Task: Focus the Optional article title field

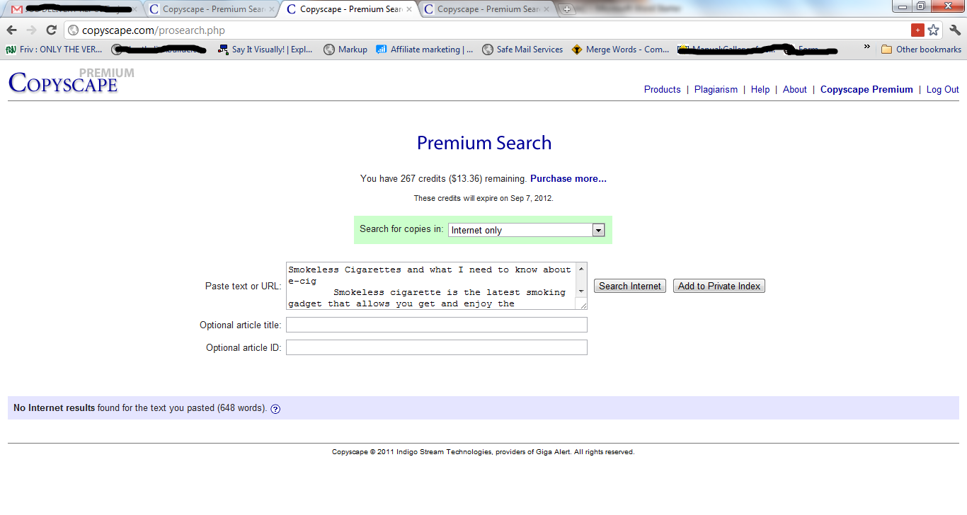Action: pyautogui.click(x=437, y=325)
